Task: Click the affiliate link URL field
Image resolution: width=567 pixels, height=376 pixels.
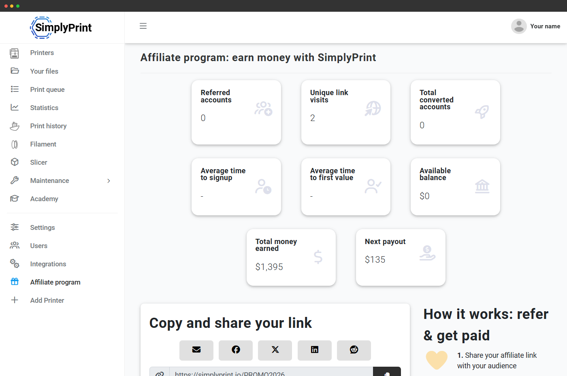Action: (x=271, y=372)
